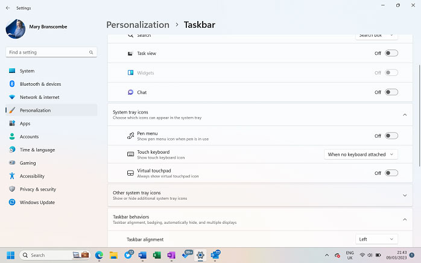The width and height of the screenshot is (421, 263).
Task: Open File Explorer from the taskbar
Action: (113, 255)
